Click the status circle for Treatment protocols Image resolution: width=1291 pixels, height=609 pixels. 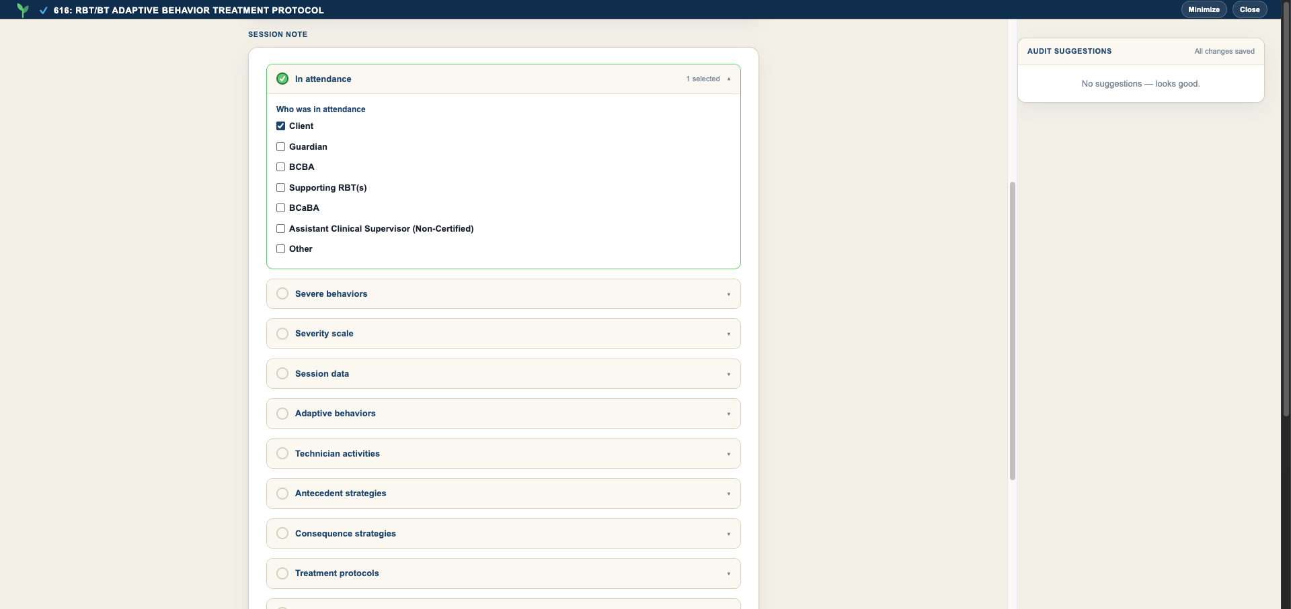click(282, 573)
